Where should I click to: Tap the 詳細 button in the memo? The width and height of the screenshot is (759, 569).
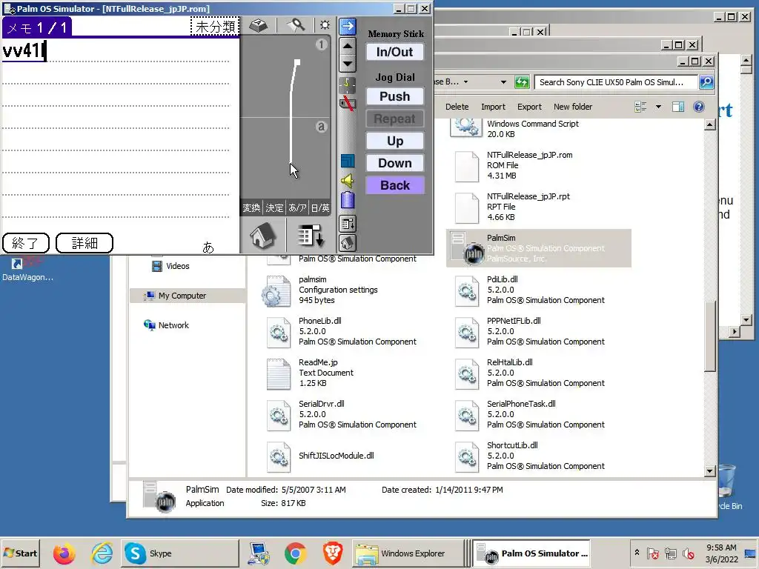(x=84, y=243)
